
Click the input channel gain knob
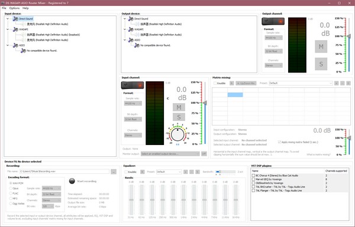177,134
